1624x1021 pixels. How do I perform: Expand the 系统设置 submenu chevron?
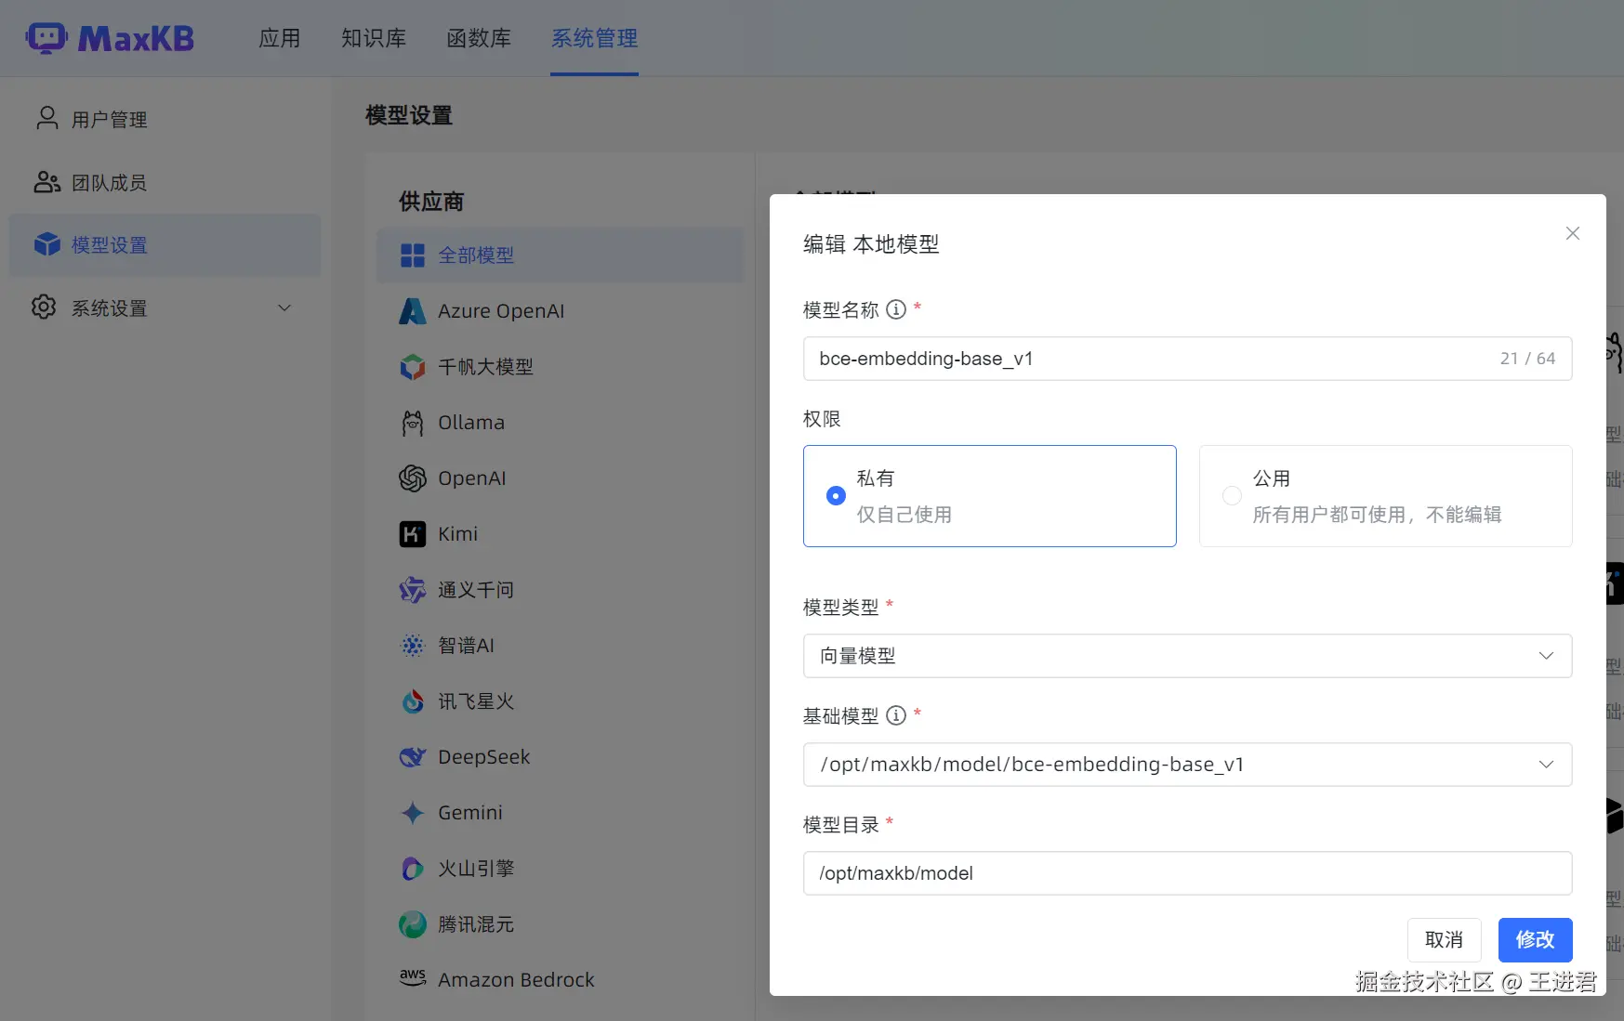[284, 308]
